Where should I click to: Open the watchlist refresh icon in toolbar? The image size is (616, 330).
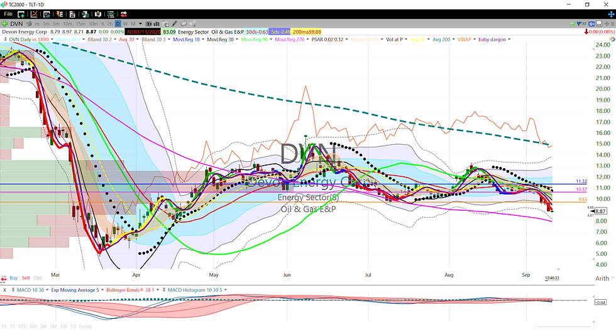(47, 14)
